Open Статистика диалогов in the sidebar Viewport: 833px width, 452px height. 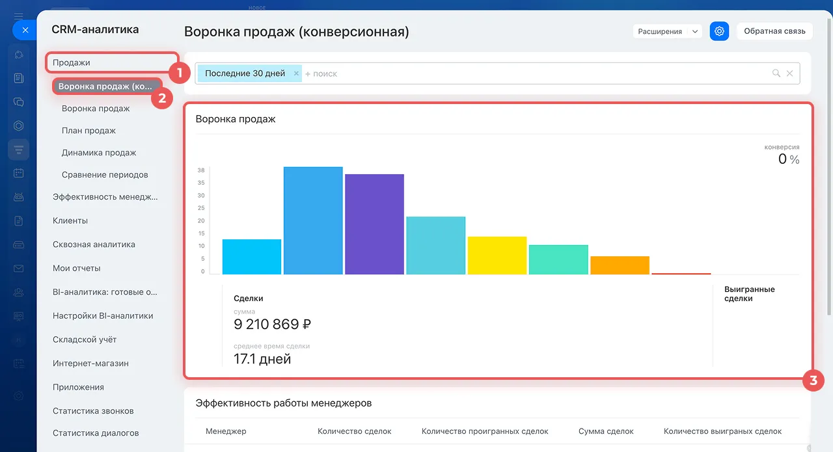[96, 433]
